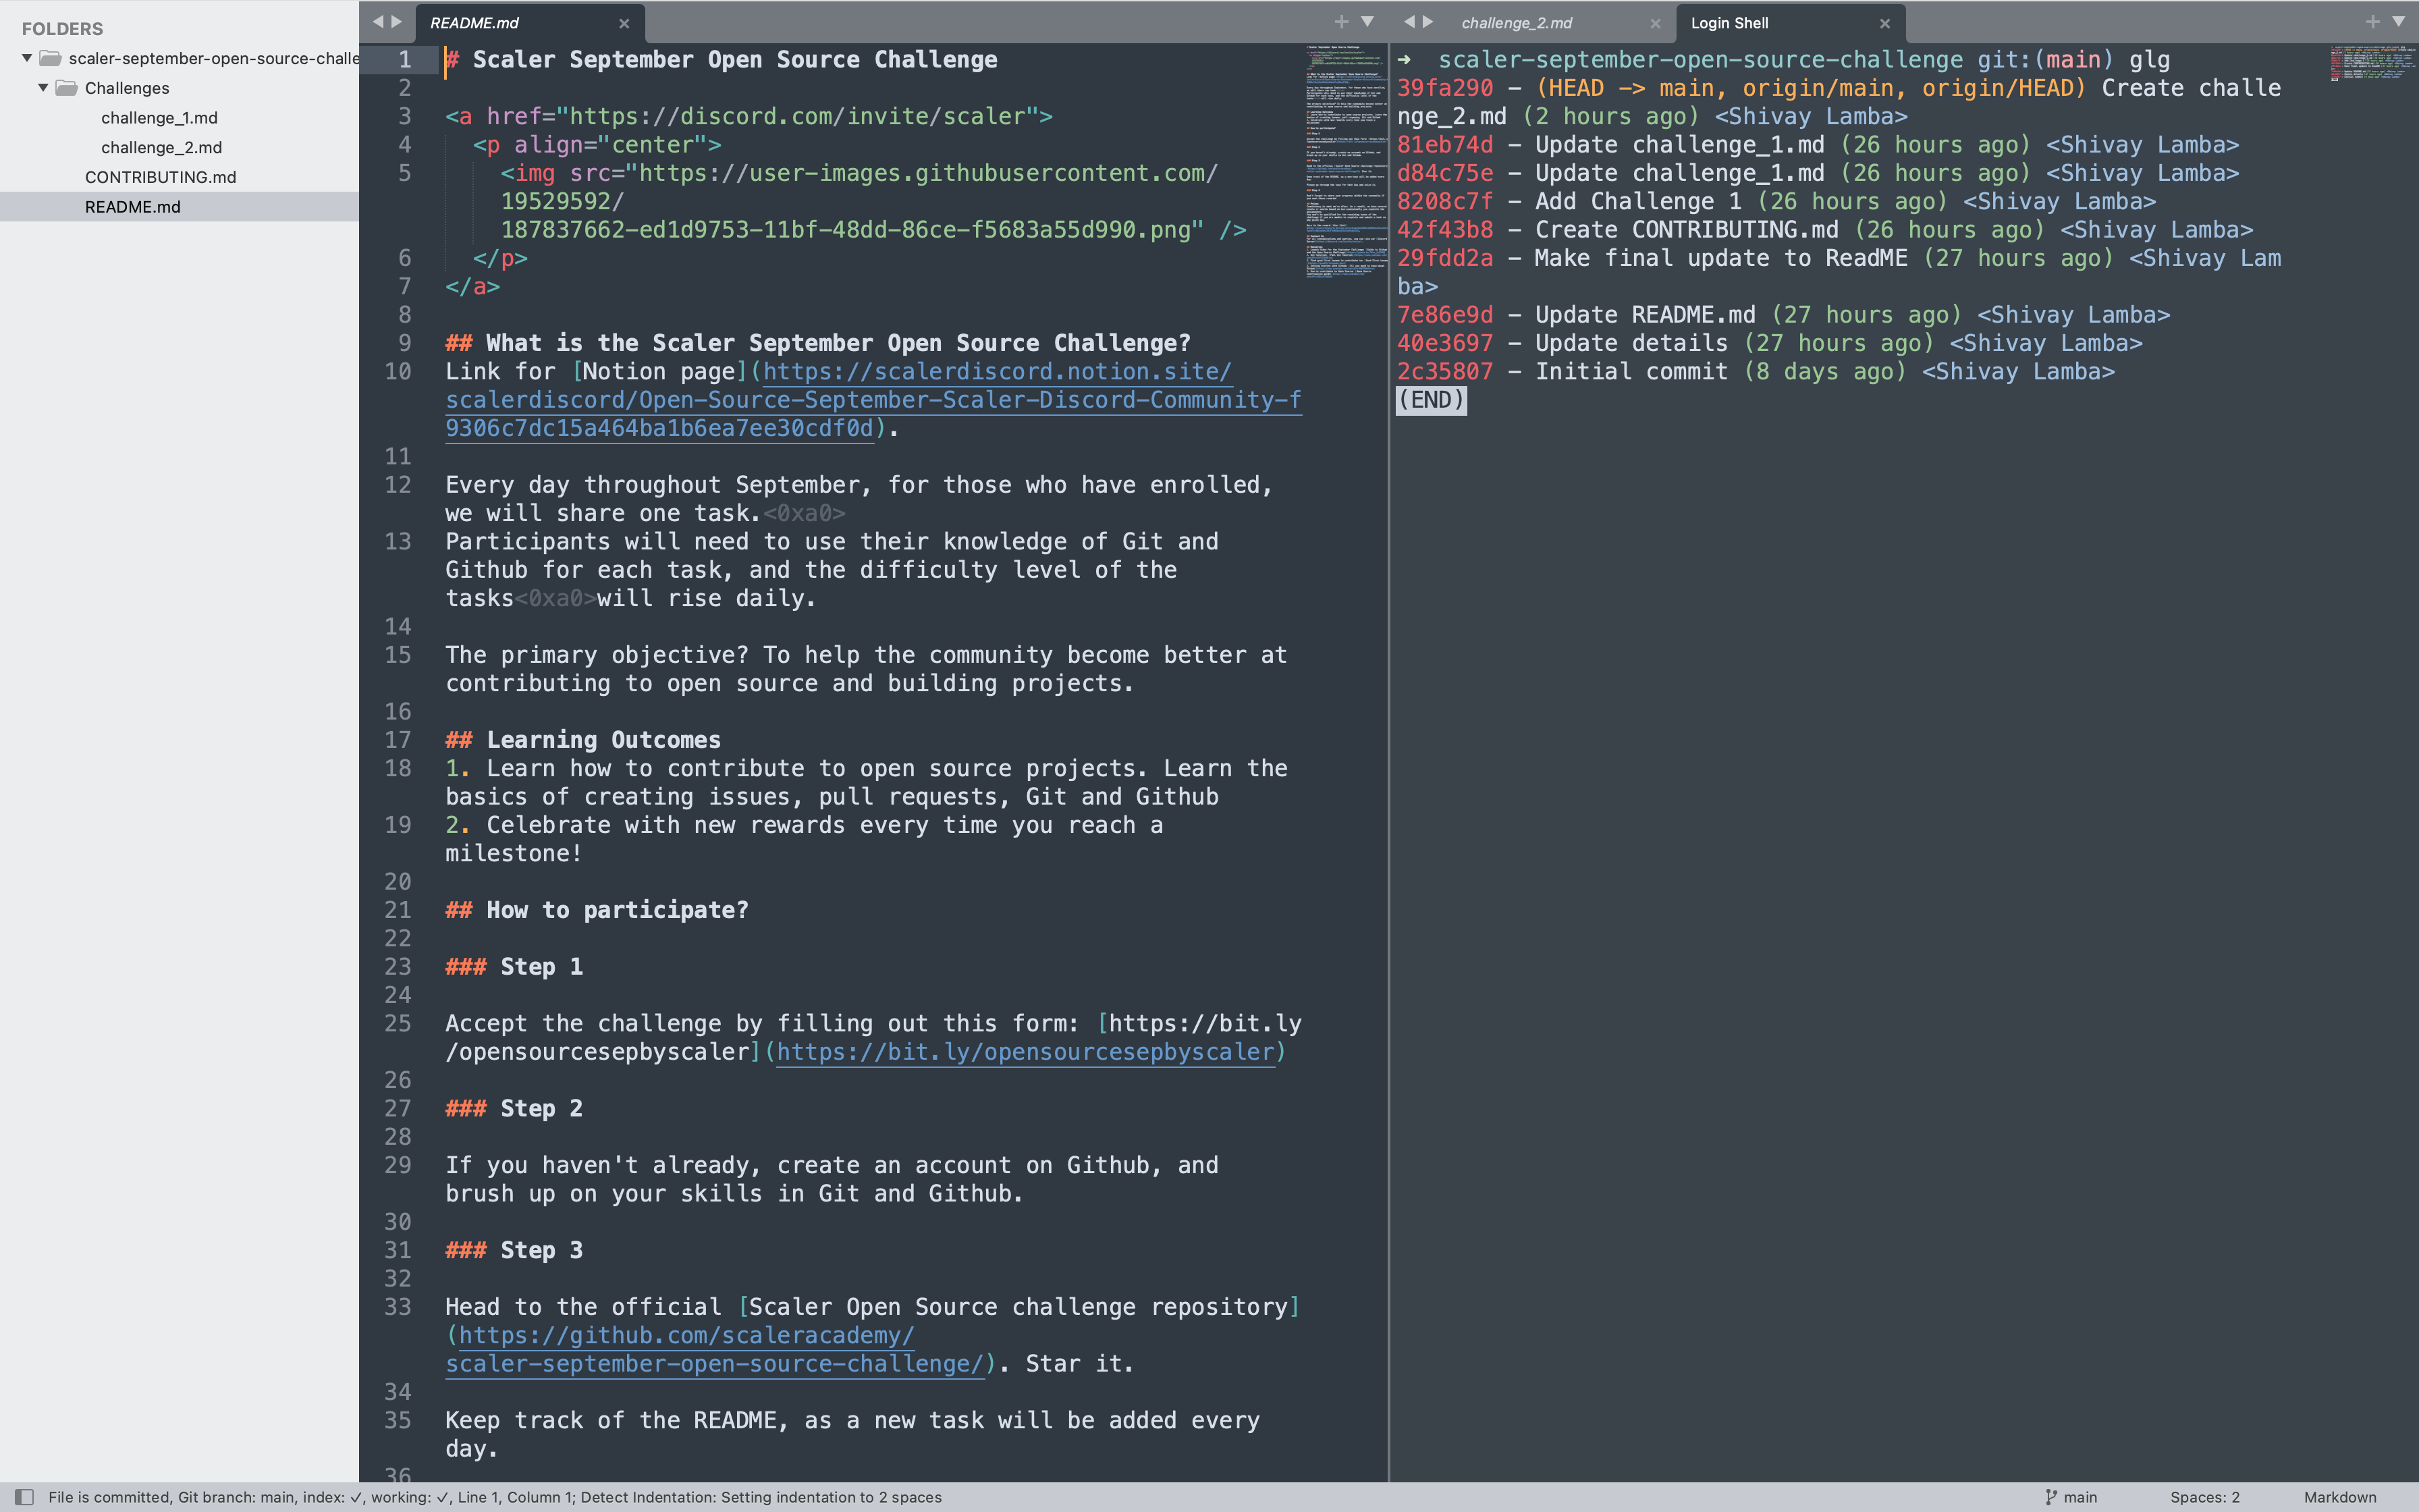Click the scaler root folder icon

(x=51, y=58)
